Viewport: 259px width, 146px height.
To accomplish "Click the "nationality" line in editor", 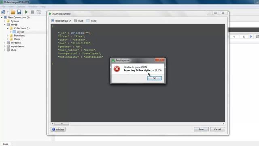I will pos(81,57).
